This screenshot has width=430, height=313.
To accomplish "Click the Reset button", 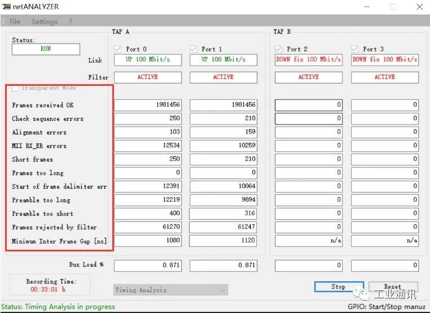I will (x=393, y=286).
